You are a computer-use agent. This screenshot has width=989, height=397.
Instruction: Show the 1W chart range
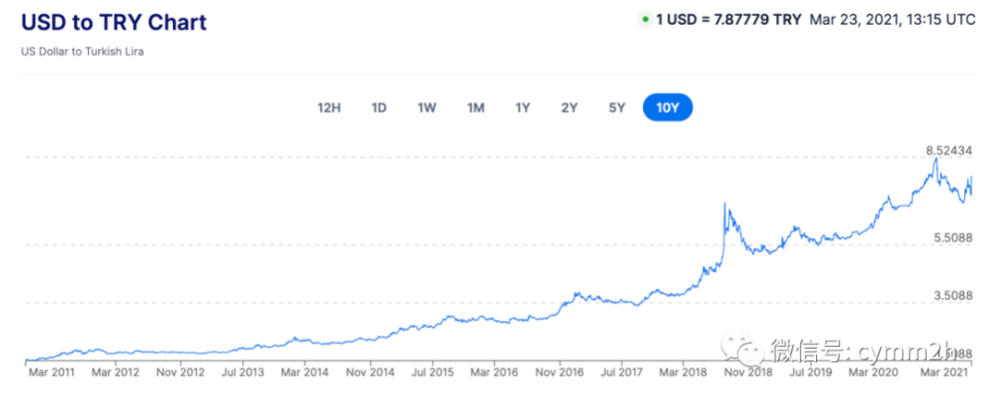tap(426, 108)
